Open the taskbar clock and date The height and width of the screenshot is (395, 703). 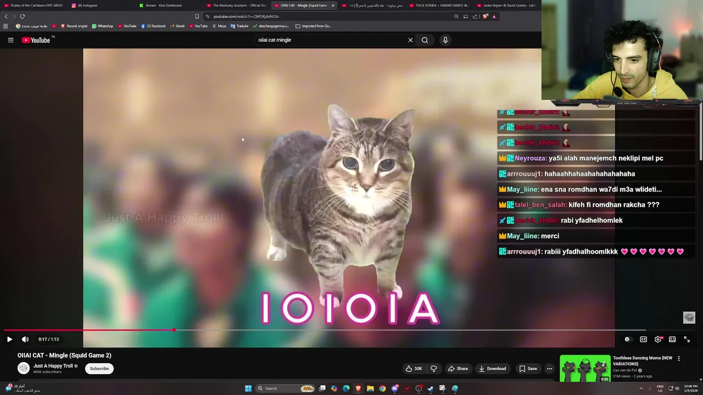tap(690, 388)
